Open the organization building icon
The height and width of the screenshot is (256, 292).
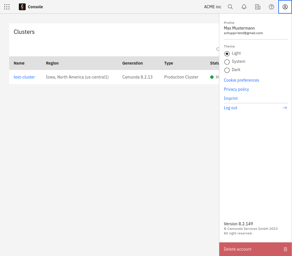[258, 7]
